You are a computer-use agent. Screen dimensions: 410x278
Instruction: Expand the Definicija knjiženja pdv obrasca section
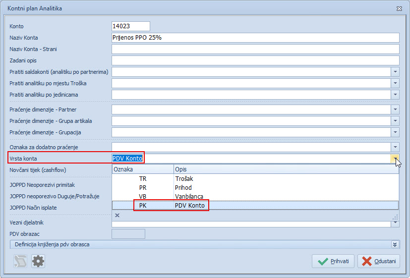click(x=395, y=244)
